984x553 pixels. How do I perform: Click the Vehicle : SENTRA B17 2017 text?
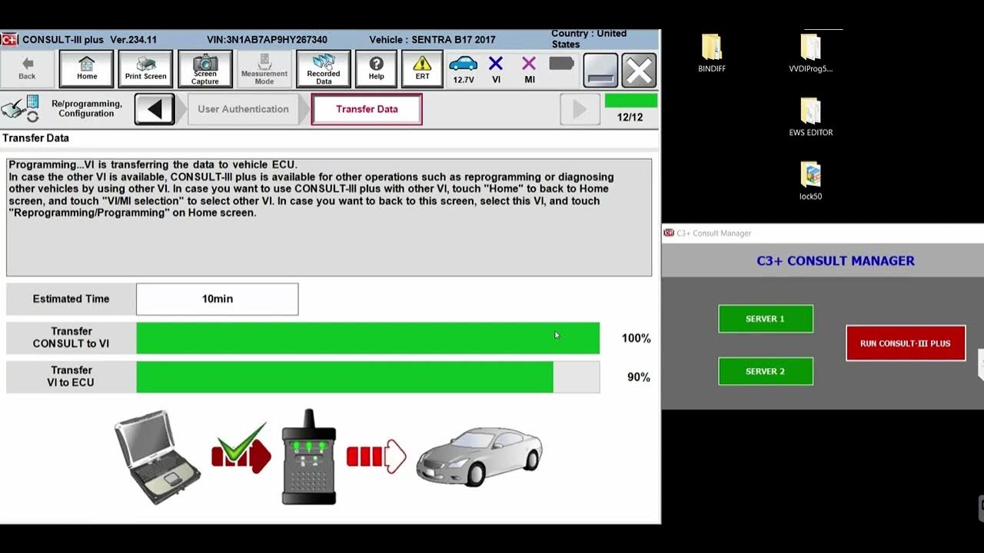click(432, 40)
